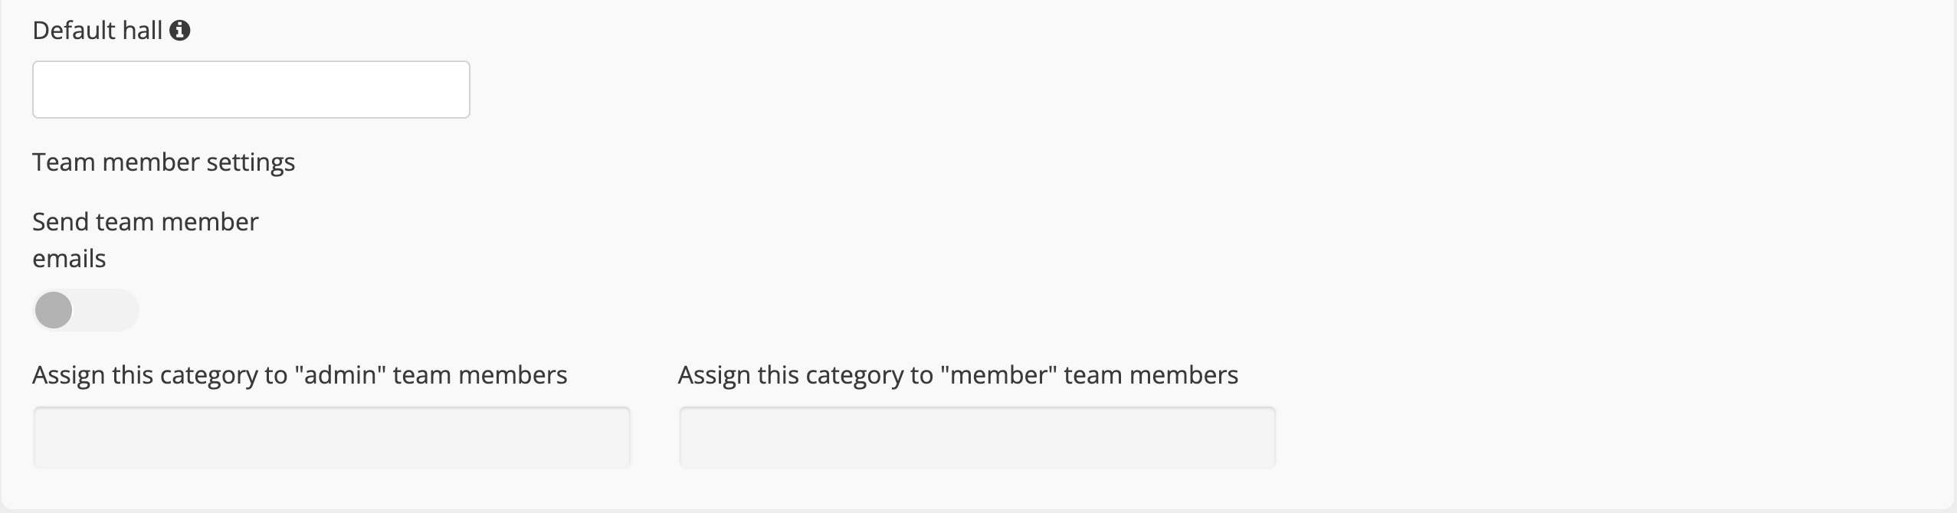Select the Send team member emails label

(x=146, y=240)
